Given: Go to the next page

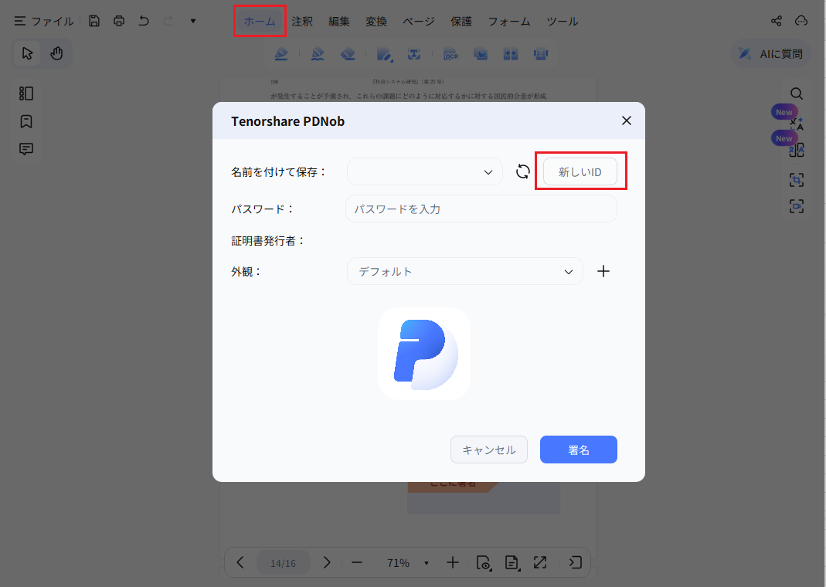Looking at the screenshot, I should [327, 563].
